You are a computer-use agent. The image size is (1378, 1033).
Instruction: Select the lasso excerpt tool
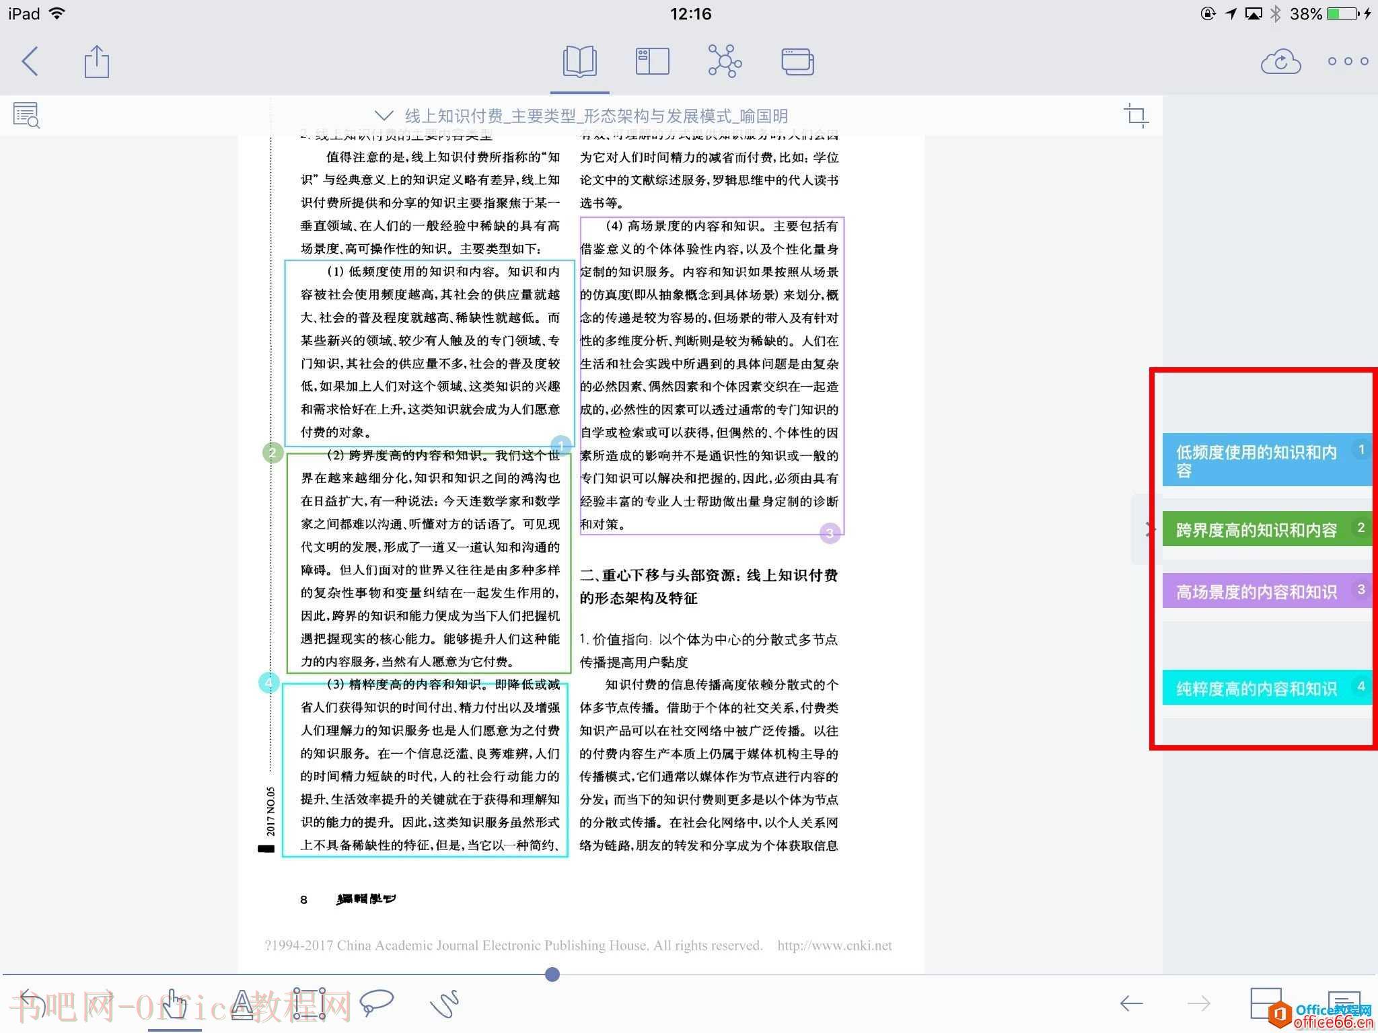click(377, 1002)
